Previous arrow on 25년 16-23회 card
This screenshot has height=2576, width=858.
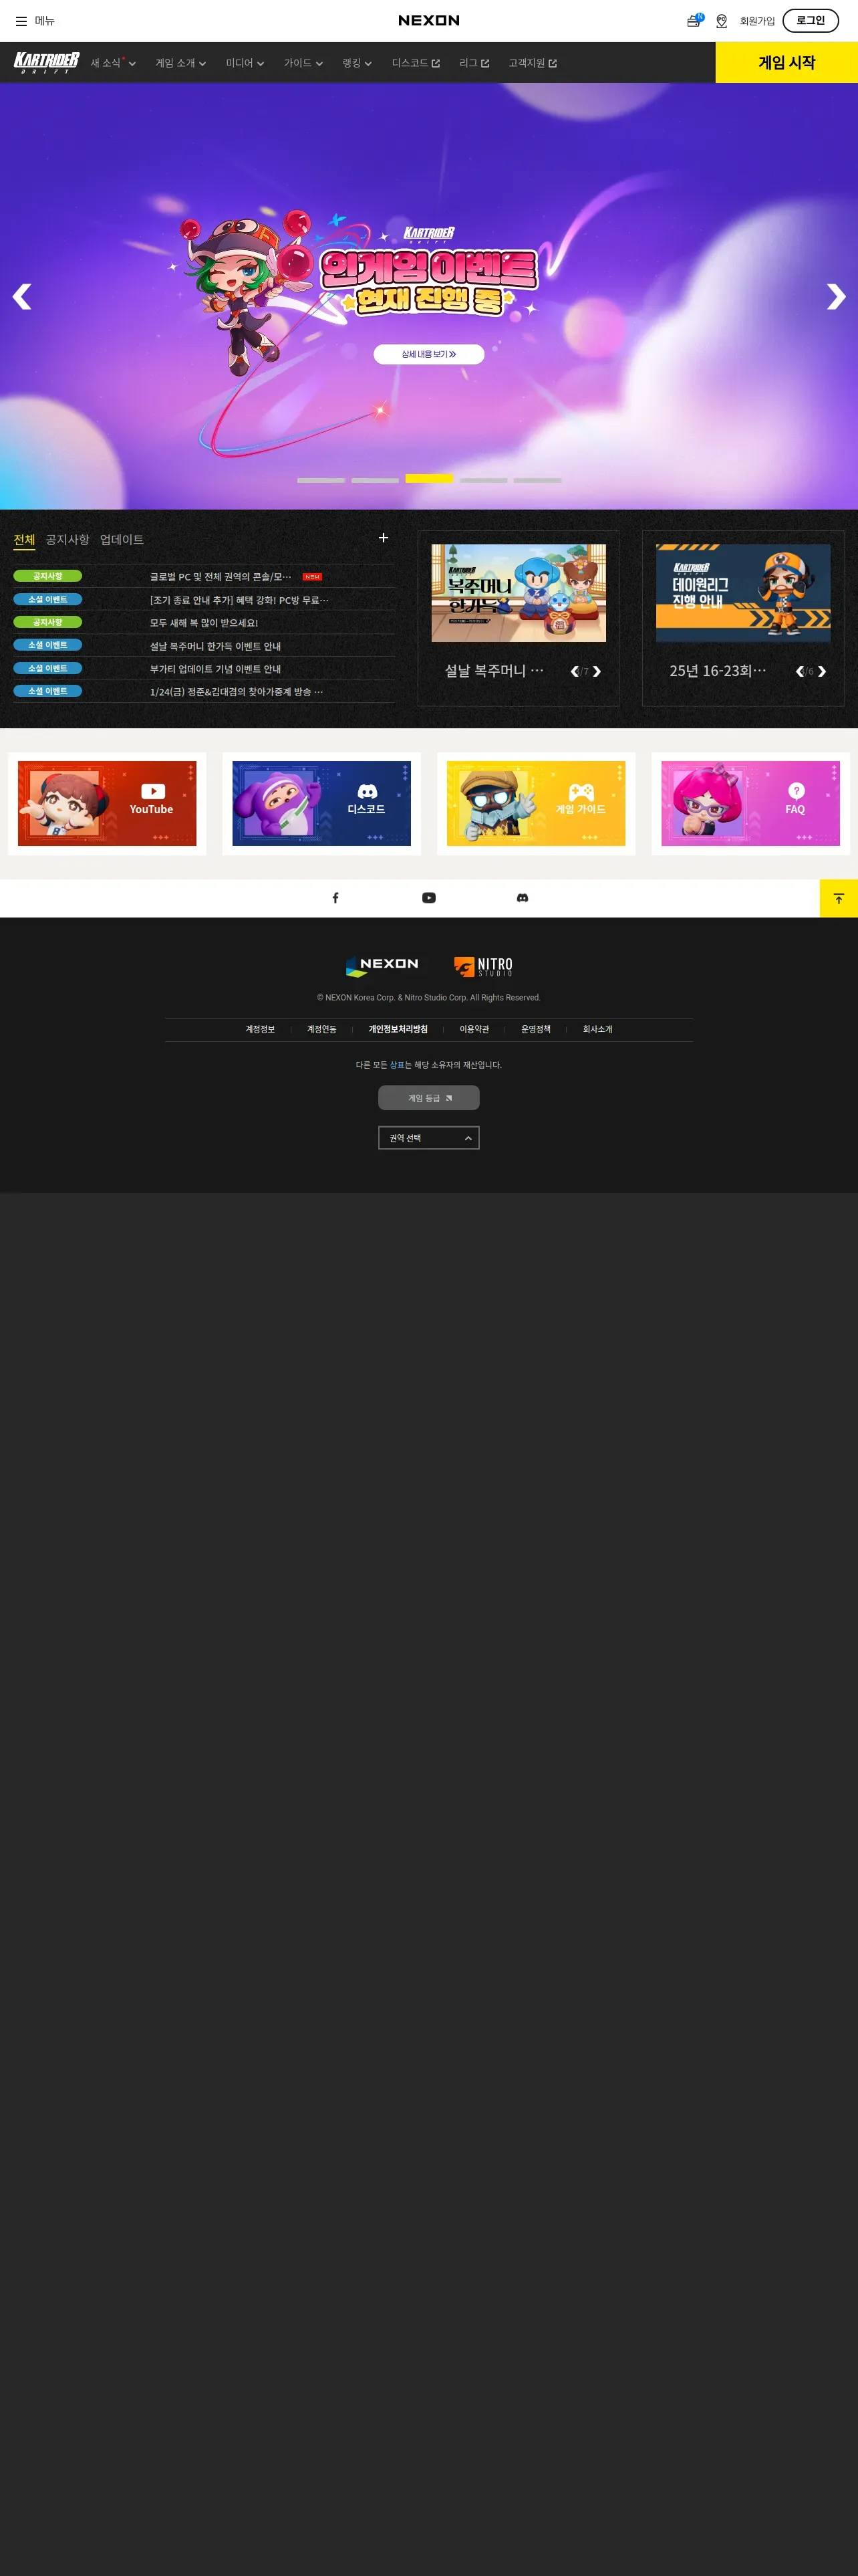point(799,672)
